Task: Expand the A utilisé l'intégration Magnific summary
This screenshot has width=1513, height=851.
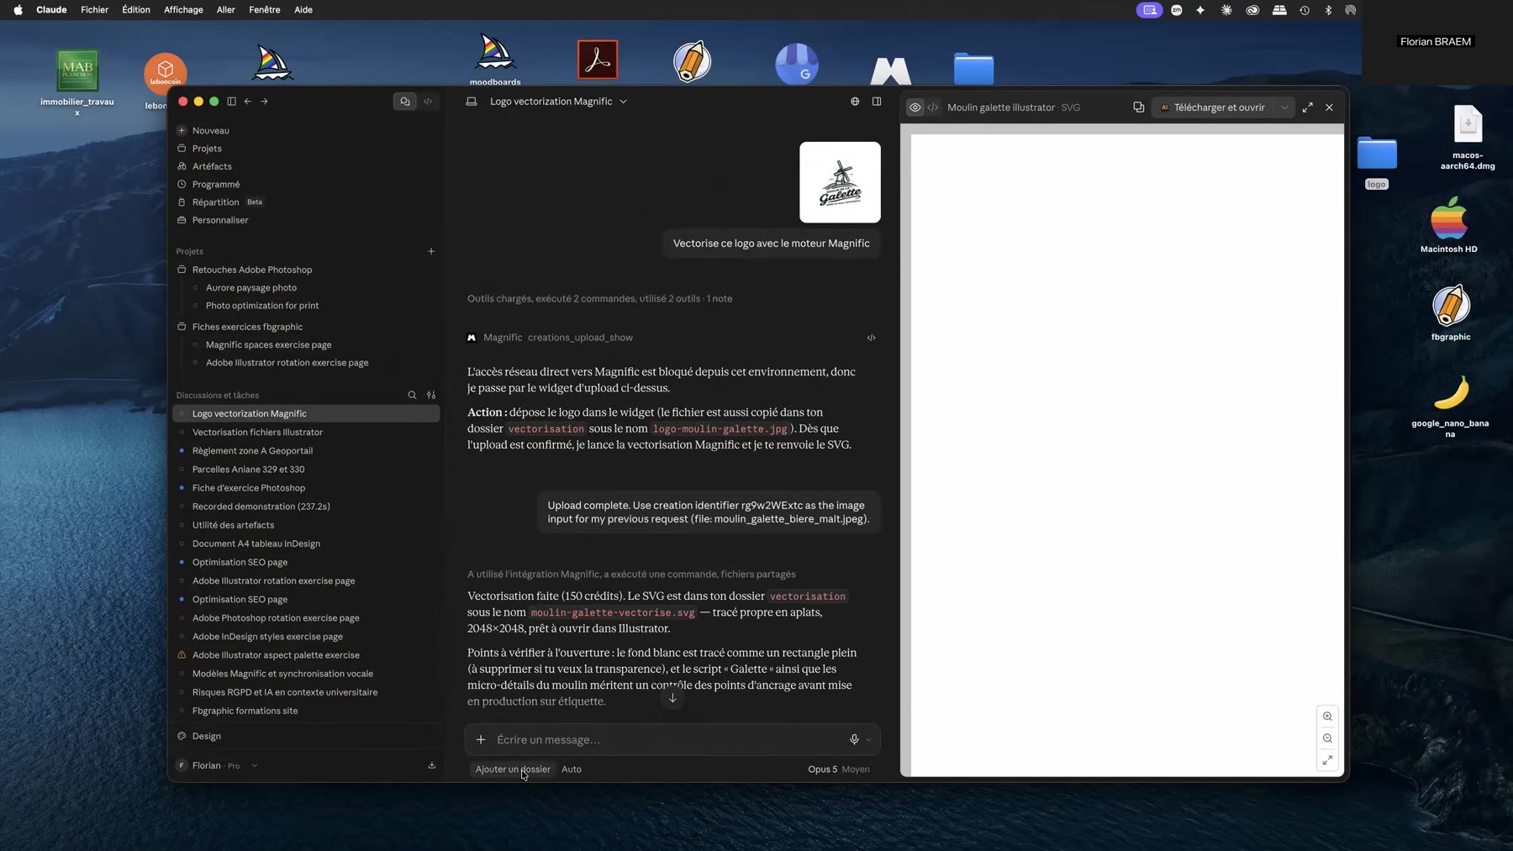Action: (631, 575)
